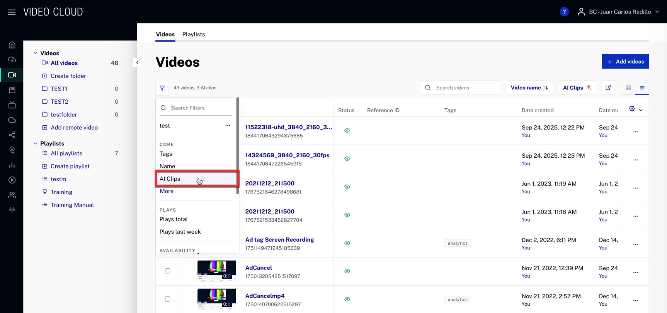The width and height of the screenshot is (667, 313).
Task: Open the hamburger navigation menu
Action: 12,12
